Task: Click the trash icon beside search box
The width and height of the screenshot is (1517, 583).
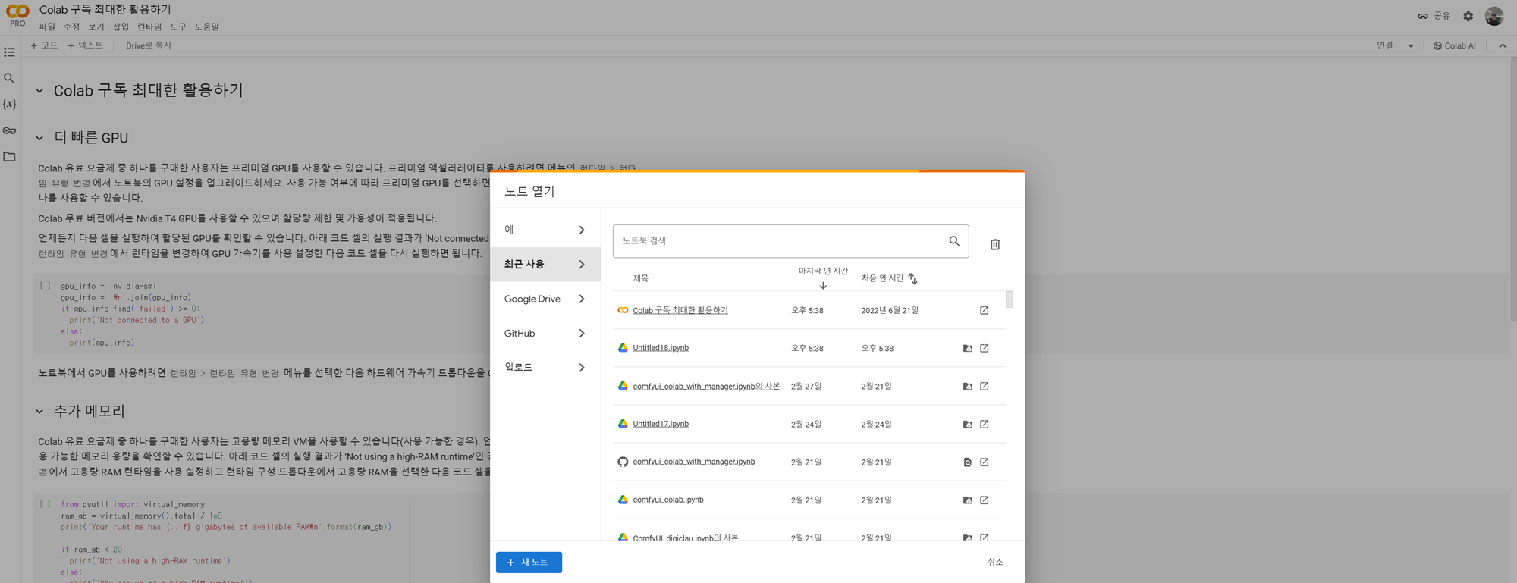Action: [995, 244]
